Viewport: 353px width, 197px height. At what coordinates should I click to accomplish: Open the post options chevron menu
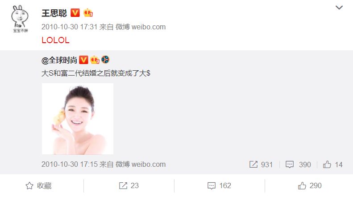[x=339, y=8]
